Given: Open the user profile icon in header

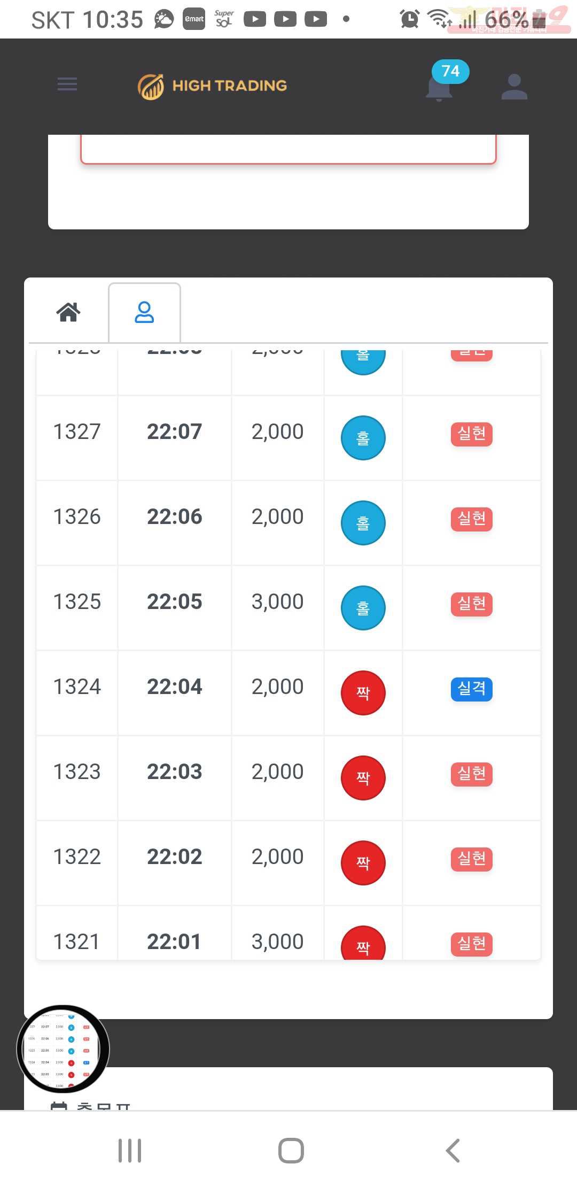Looking at the screenshot, I should coord(514,87).
